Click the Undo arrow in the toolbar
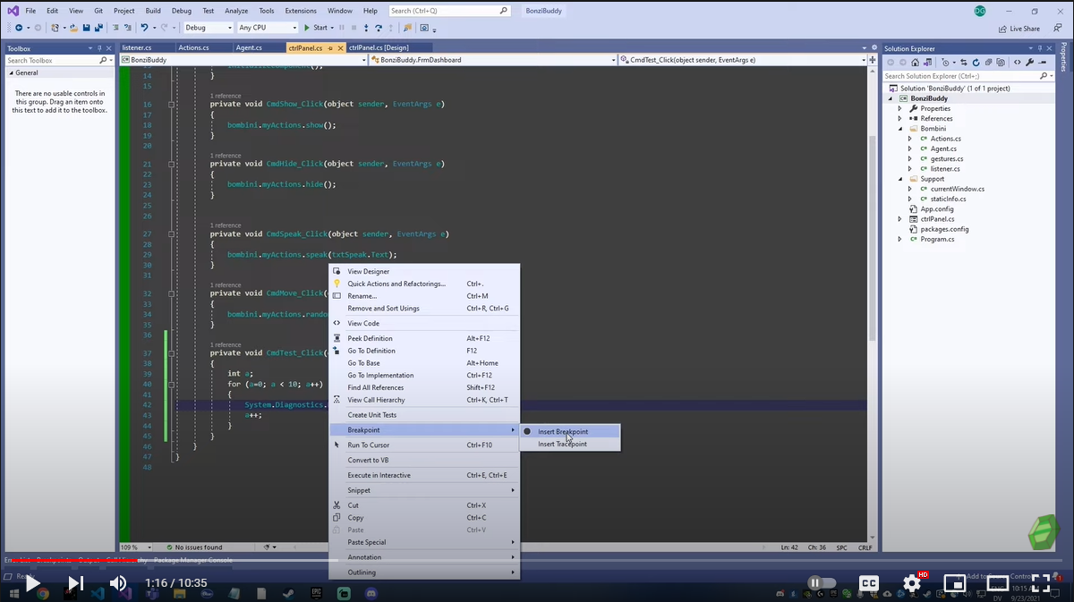 143,28
